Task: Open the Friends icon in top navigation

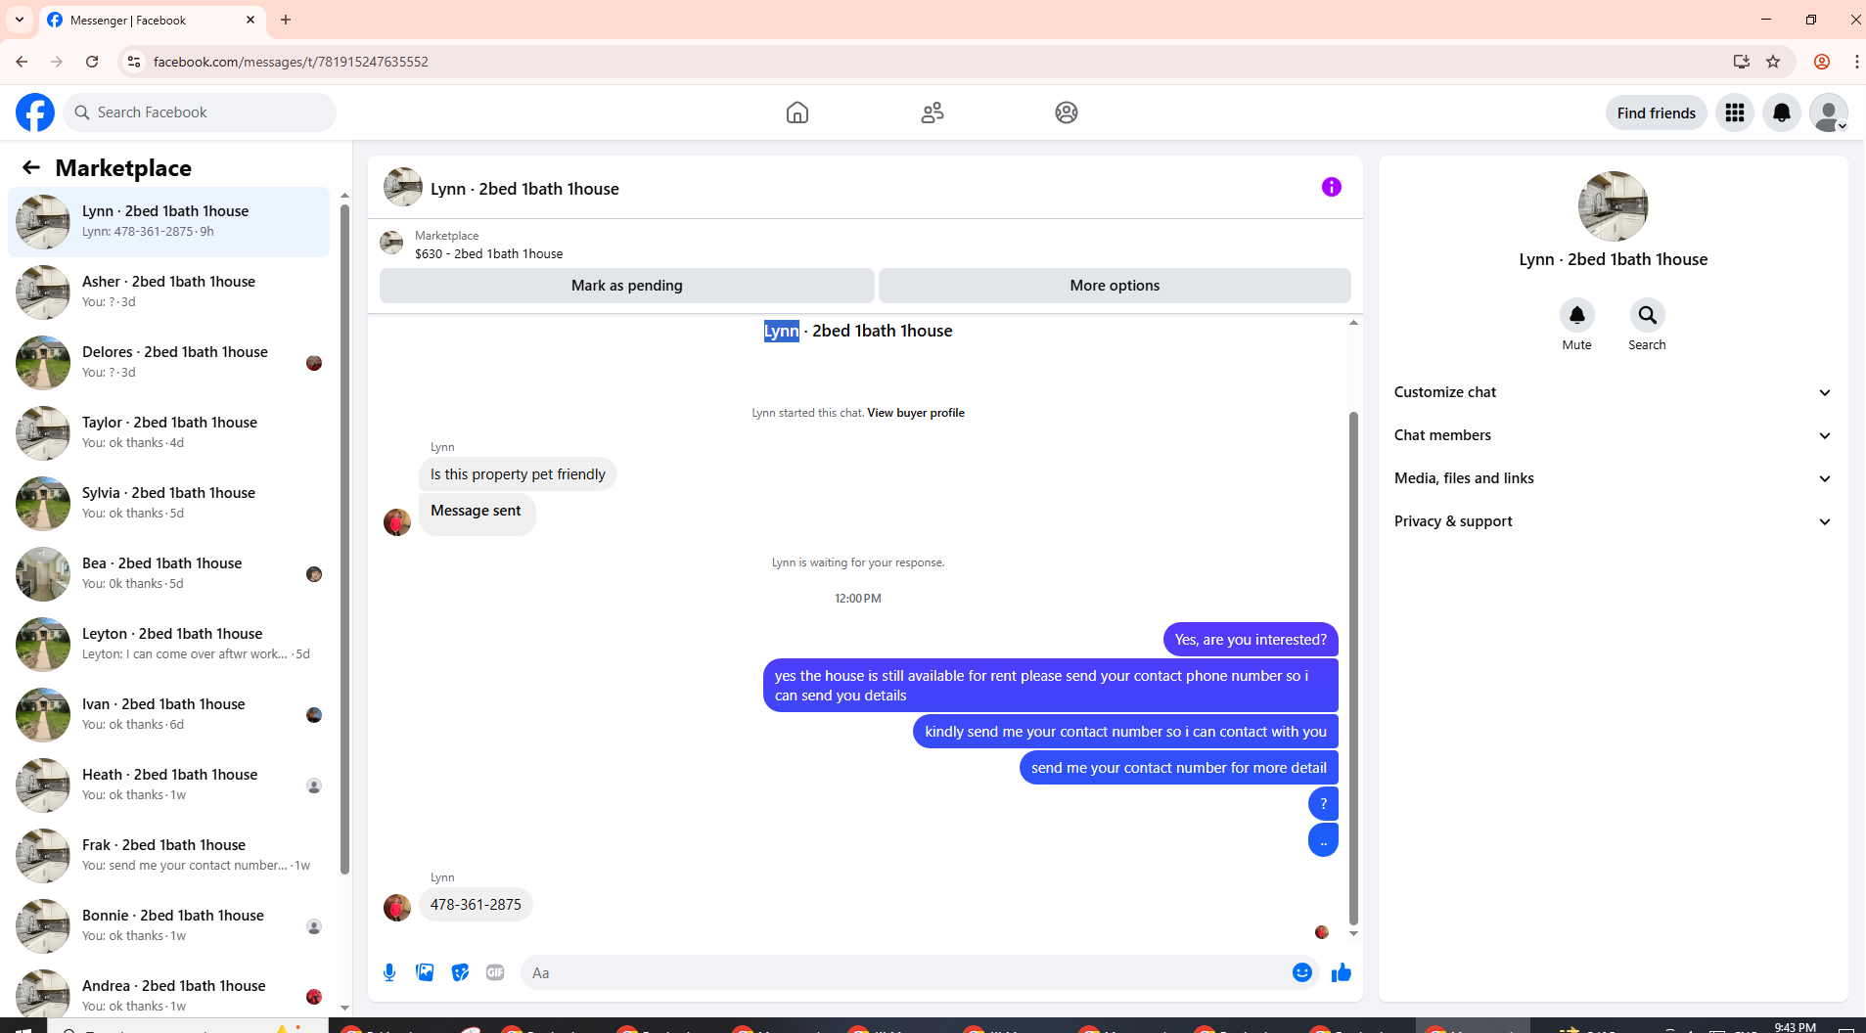Action: [933, 112]
